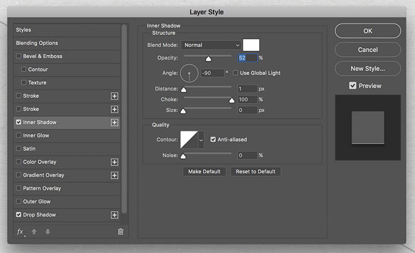Click the New Style... button
The width and height of the screenshot is (415, 253).
(367, 69)
